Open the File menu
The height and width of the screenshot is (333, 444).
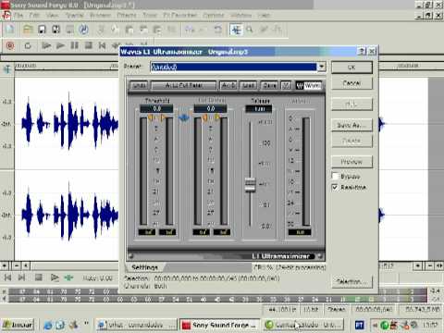tap(18, 15)
